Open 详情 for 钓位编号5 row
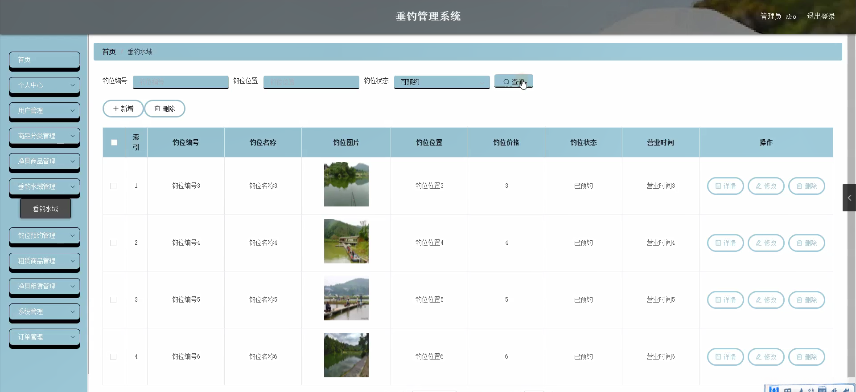The width and height of the screenshot is (856, 392). pyautogui.click(x=725, y=300)
